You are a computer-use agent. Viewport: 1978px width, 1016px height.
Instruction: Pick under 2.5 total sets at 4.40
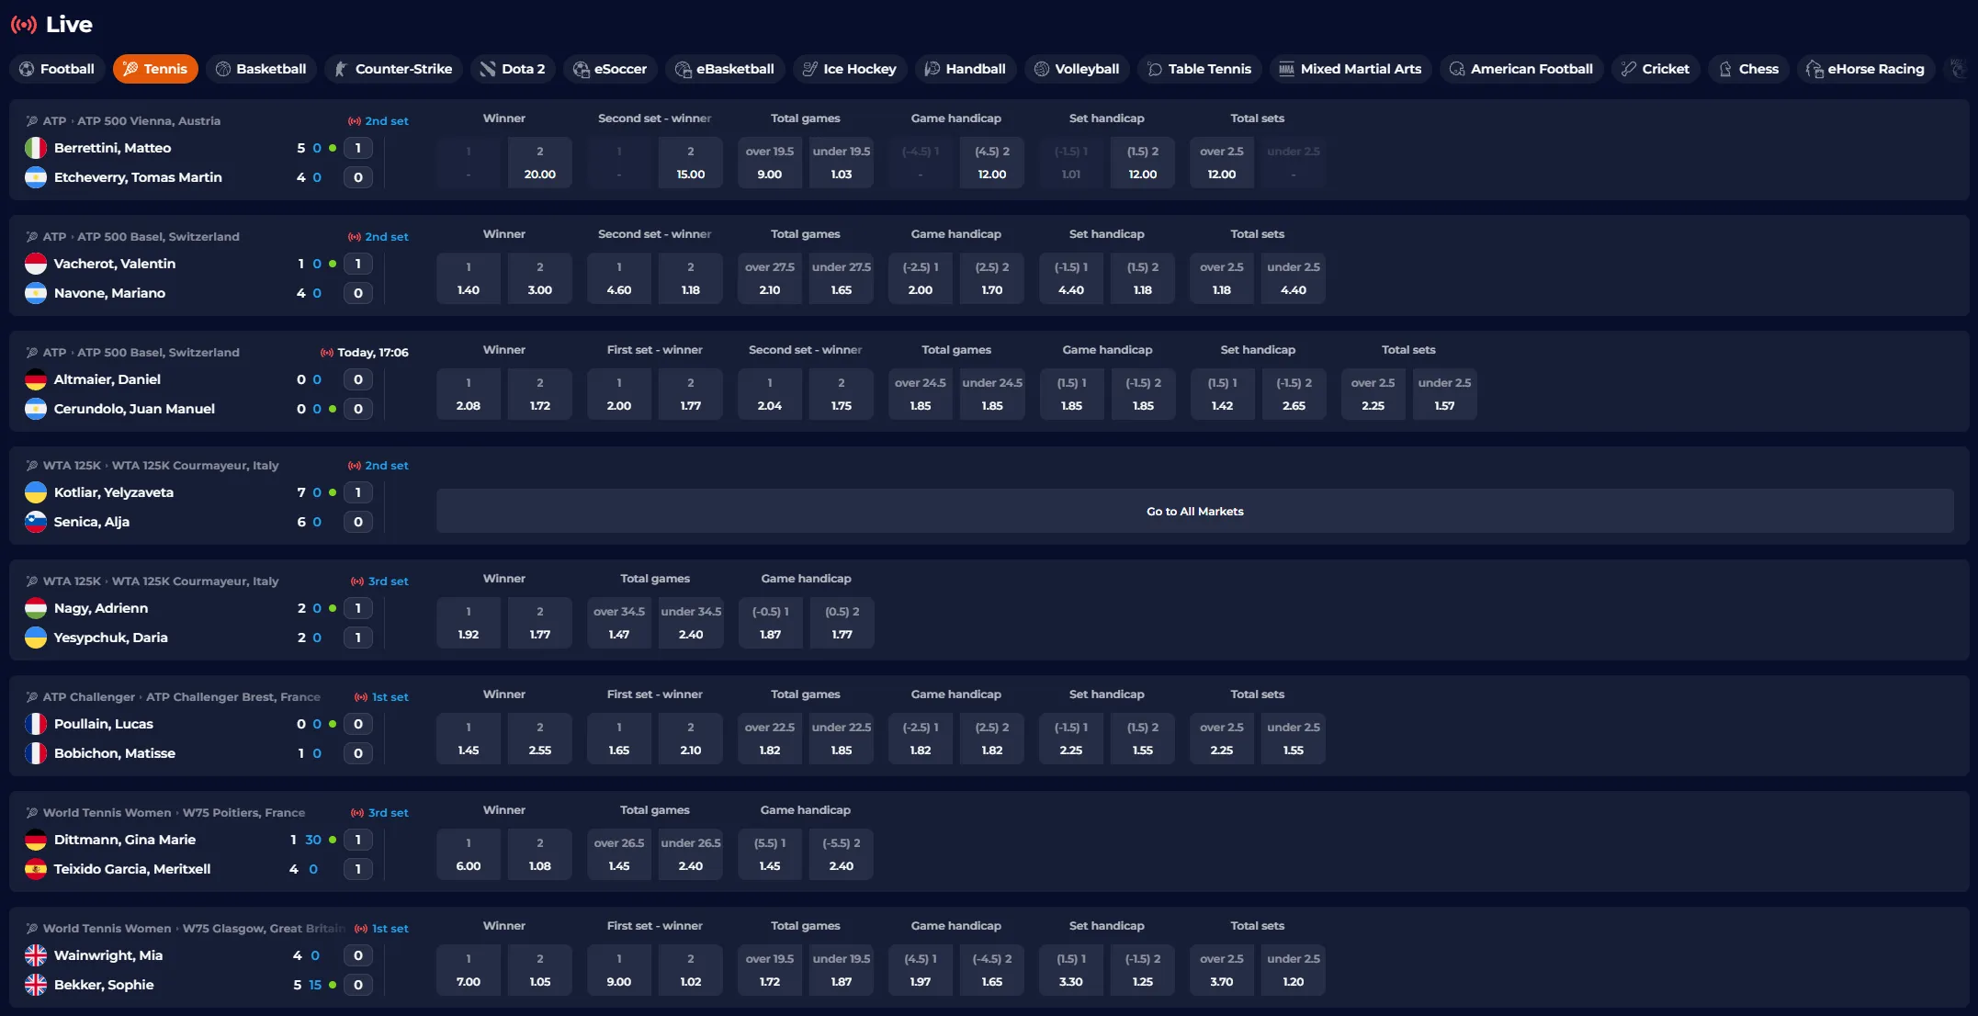coord(1294,278)
